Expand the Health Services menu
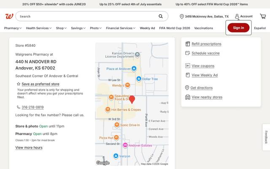 click(39, 28)
